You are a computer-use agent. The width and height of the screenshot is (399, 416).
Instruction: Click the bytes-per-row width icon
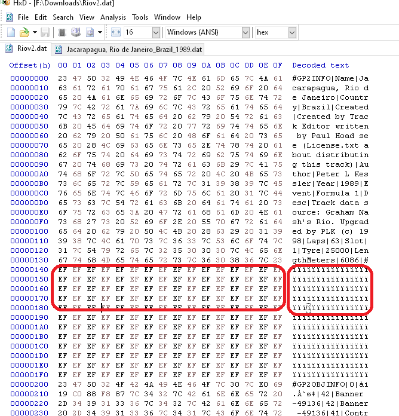click(116, 32)
